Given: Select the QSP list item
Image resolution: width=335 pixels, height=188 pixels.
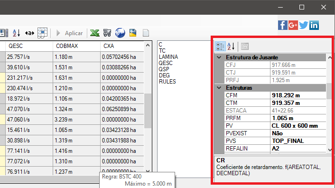Looking at the screenshot, I should (164, 69).
